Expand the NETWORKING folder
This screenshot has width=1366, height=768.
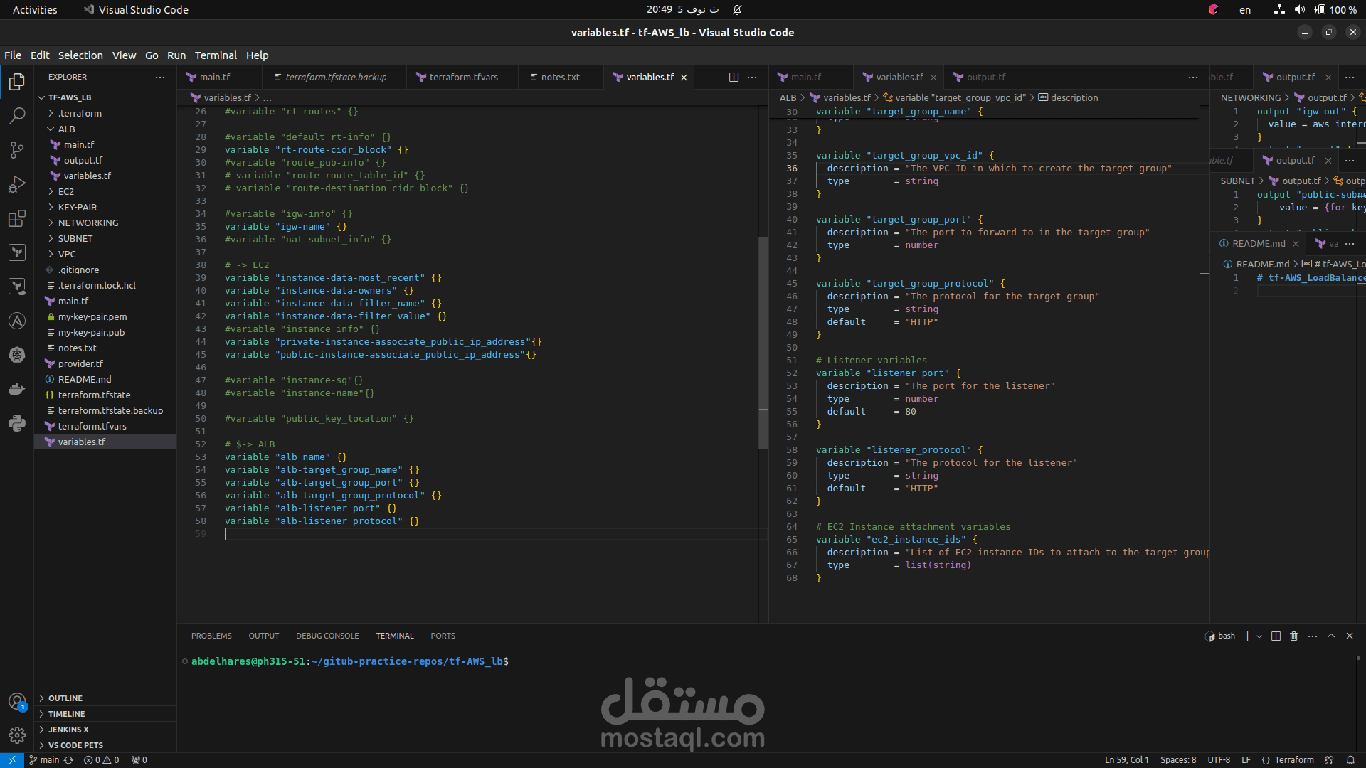pyautogui.click(x=88, y=223)
